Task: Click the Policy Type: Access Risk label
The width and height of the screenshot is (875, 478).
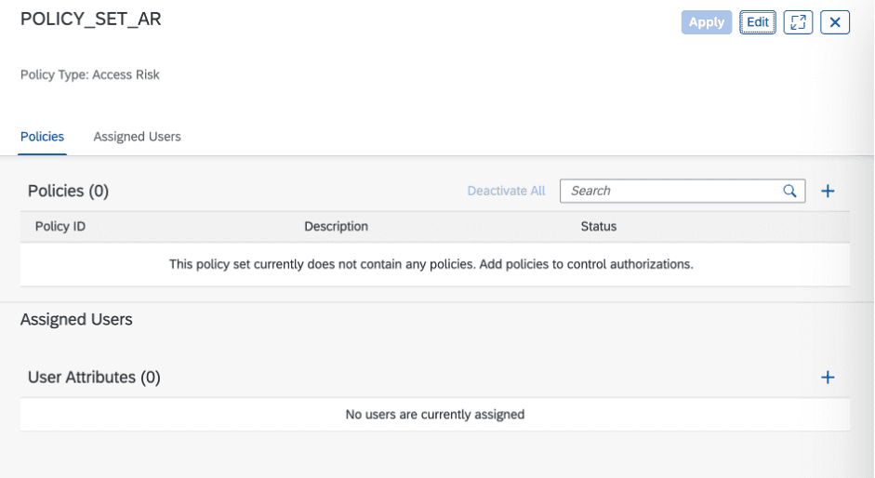Action: pos(90,74)
